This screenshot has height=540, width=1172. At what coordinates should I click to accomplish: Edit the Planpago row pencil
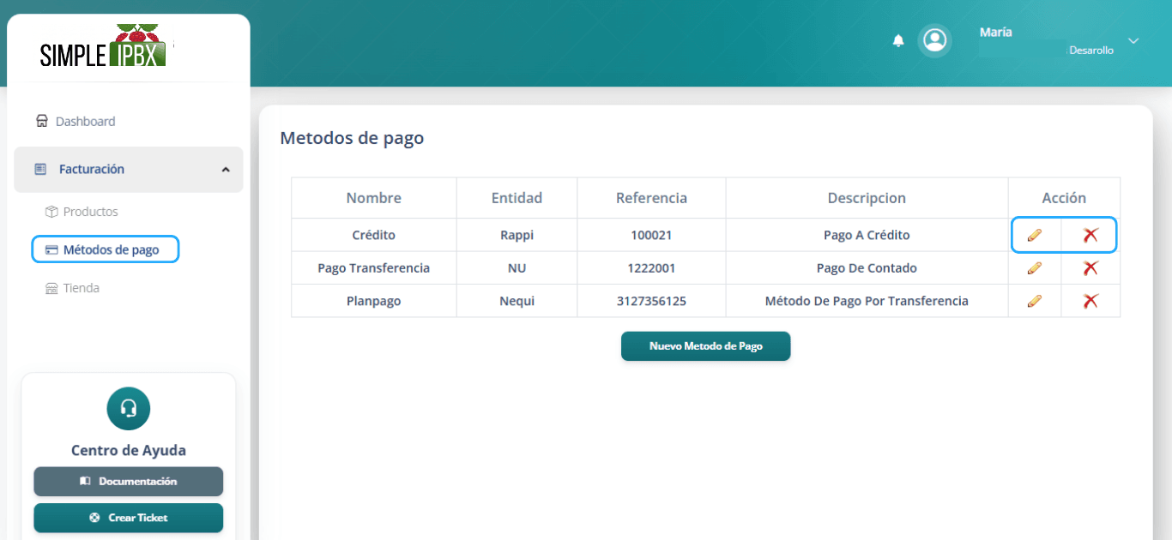1035,301
